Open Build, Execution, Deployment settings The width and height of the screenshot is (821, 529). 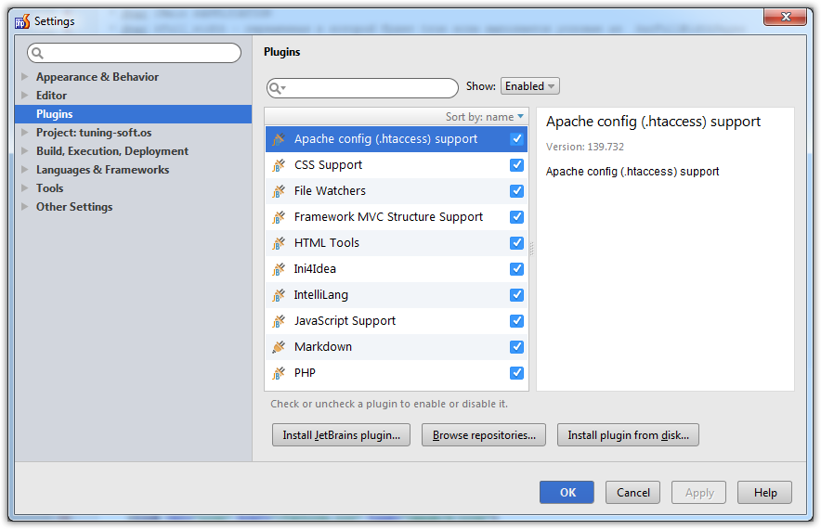point(112,151)
